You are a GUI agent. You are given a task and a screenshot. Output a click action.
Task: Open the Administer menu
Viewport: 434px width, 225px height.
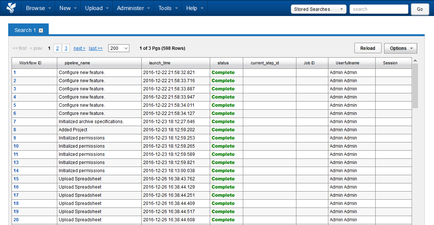tap(134, 8)
